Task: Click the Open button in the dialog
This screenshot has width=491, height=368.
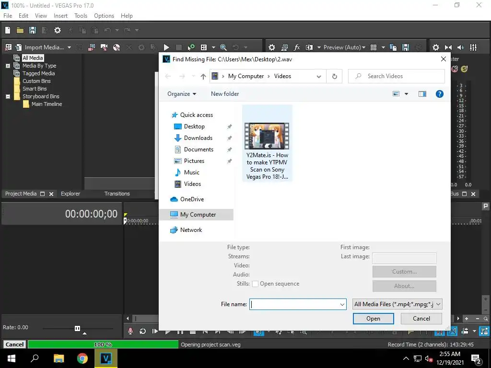Action: 373,319
